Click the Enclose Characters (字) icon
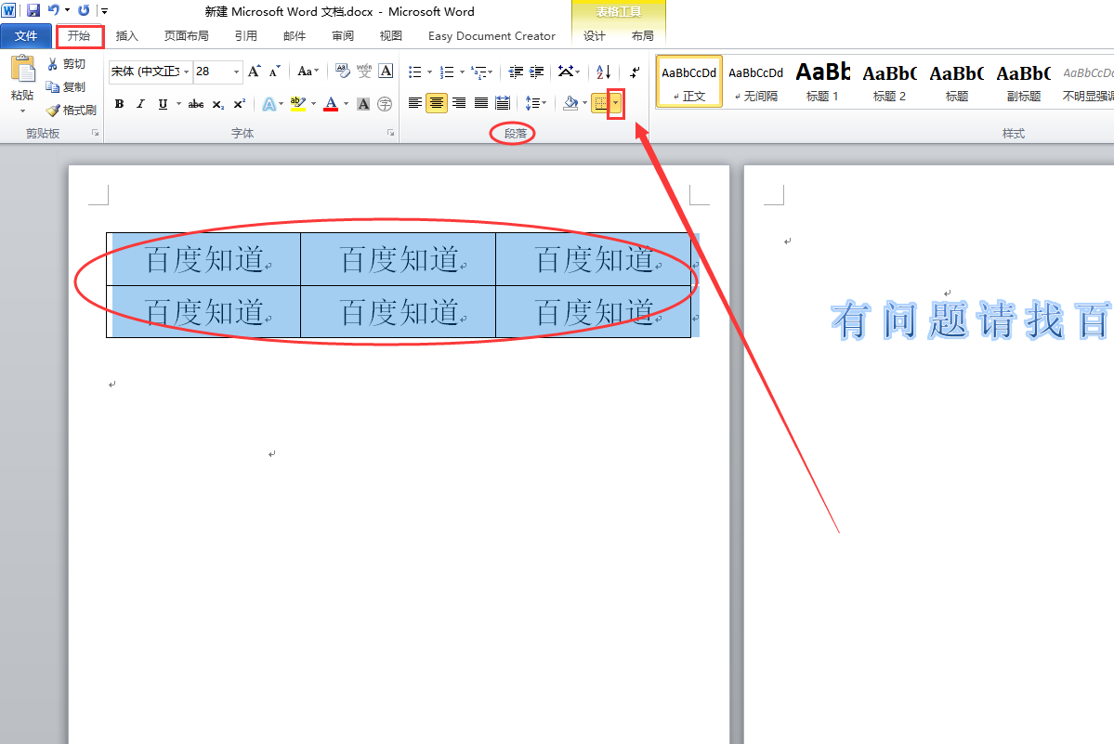Image resolution: width=1114 pixels, height=744 pixels. pyautogui.click(x=385, y=104)
